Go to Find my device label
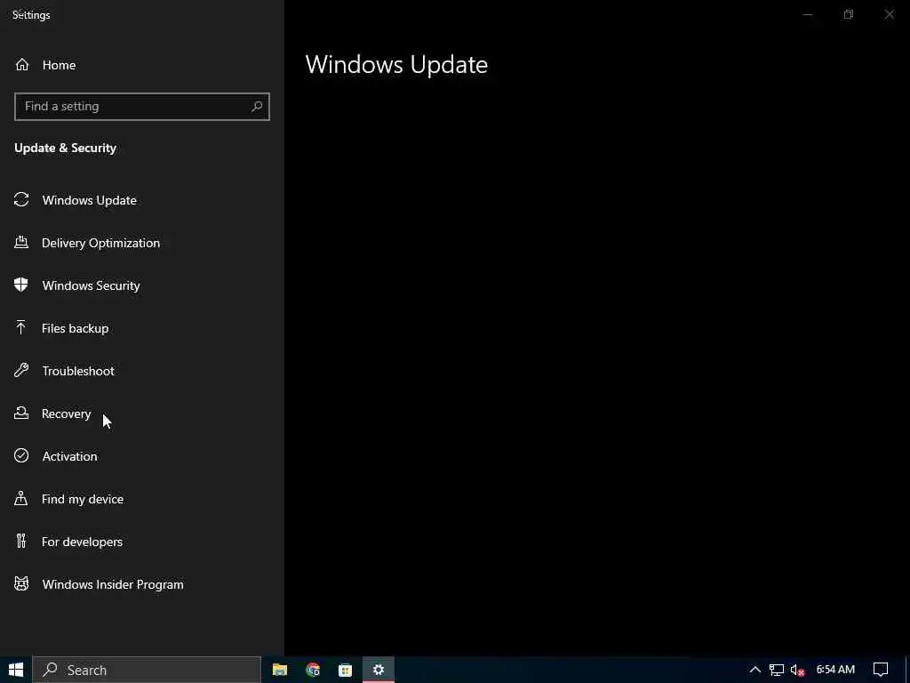The height and width of the screenshot is (683, 910). (x=83, y=499)
